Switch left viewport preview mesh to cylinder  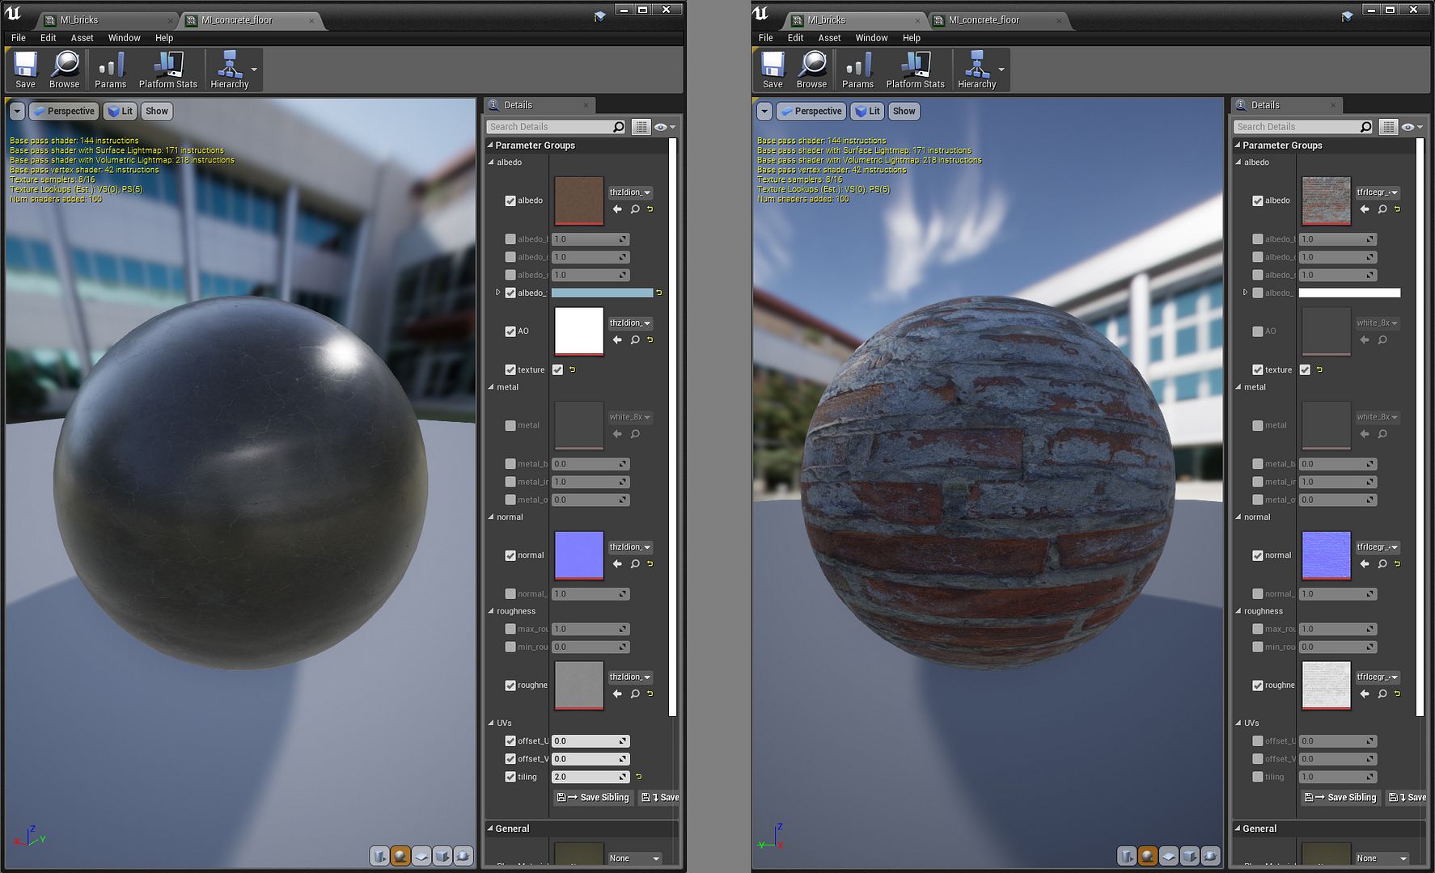point(379,855)
